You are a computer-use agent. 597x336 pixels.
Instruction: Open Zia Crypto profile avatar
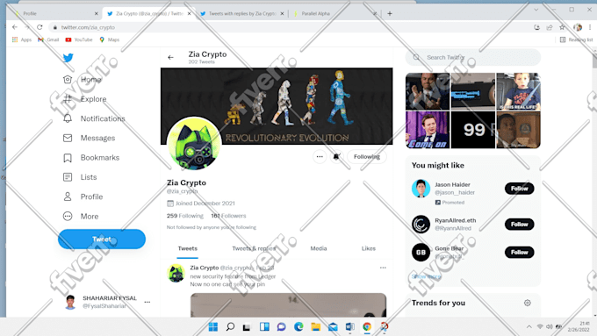[194, 144]
